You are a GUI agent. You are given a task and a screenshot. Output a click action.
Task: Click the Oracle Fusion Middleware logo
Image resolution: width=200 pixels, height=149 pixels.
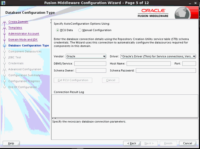tap(153, 13)
